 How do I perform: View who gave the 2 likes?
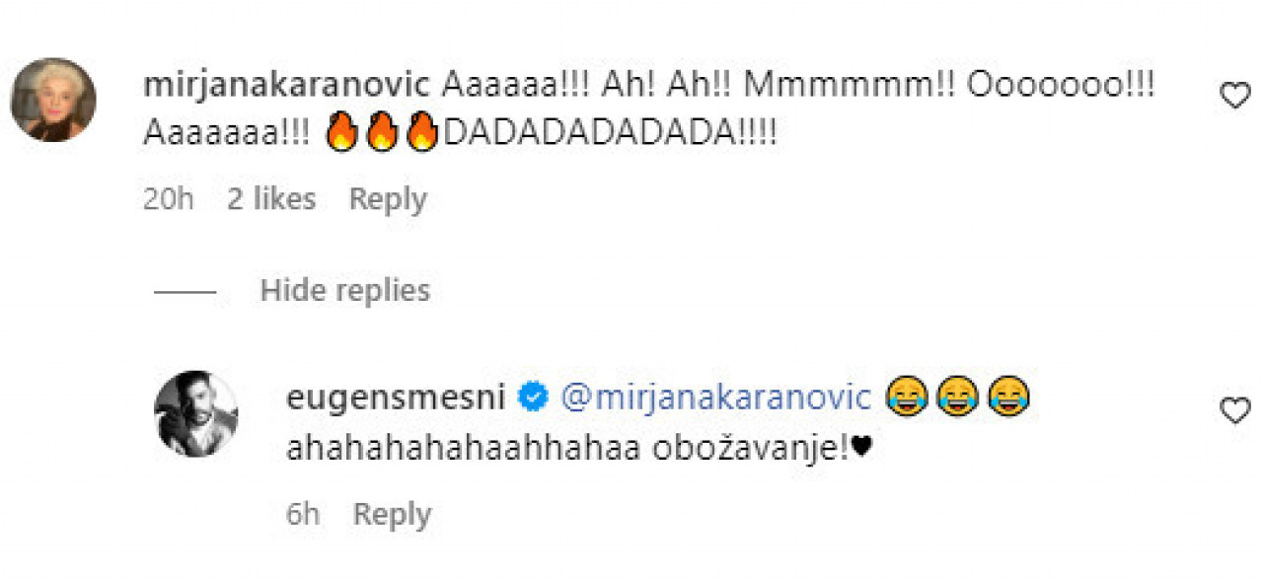271,199
